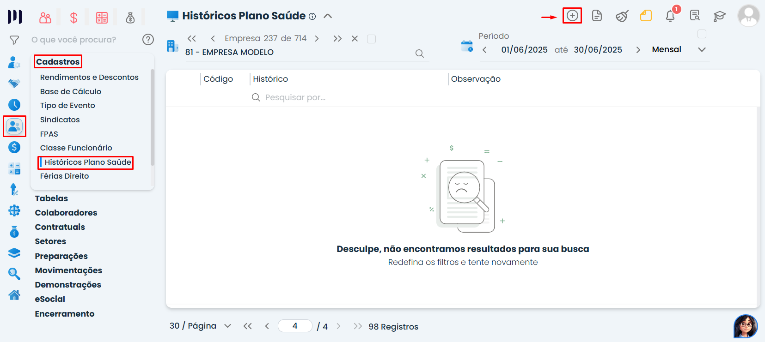Screen dimensions: 765x342
Task: Open the graduation cap training icon
Action: (719, 16)
